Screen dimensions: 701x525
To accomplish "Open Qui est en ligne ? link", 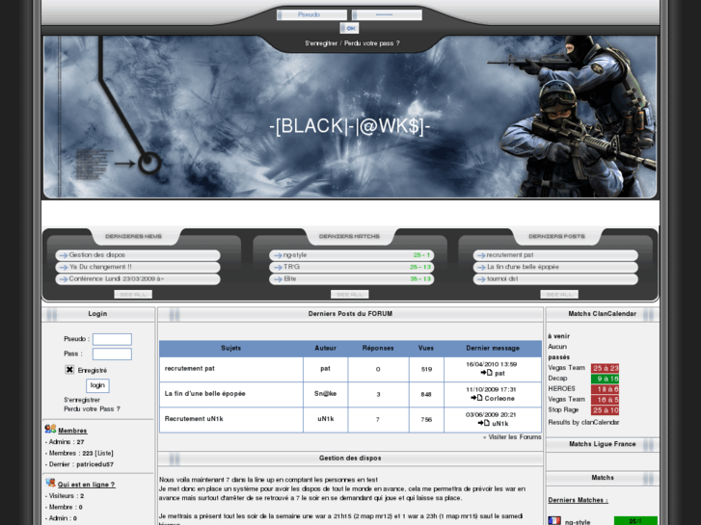I will 86,485.
